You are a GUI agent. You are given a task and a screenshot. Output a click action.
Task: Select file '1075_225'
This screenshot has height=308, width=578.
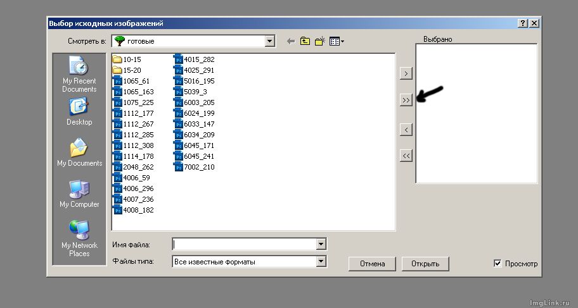click(x=134, y=102)
